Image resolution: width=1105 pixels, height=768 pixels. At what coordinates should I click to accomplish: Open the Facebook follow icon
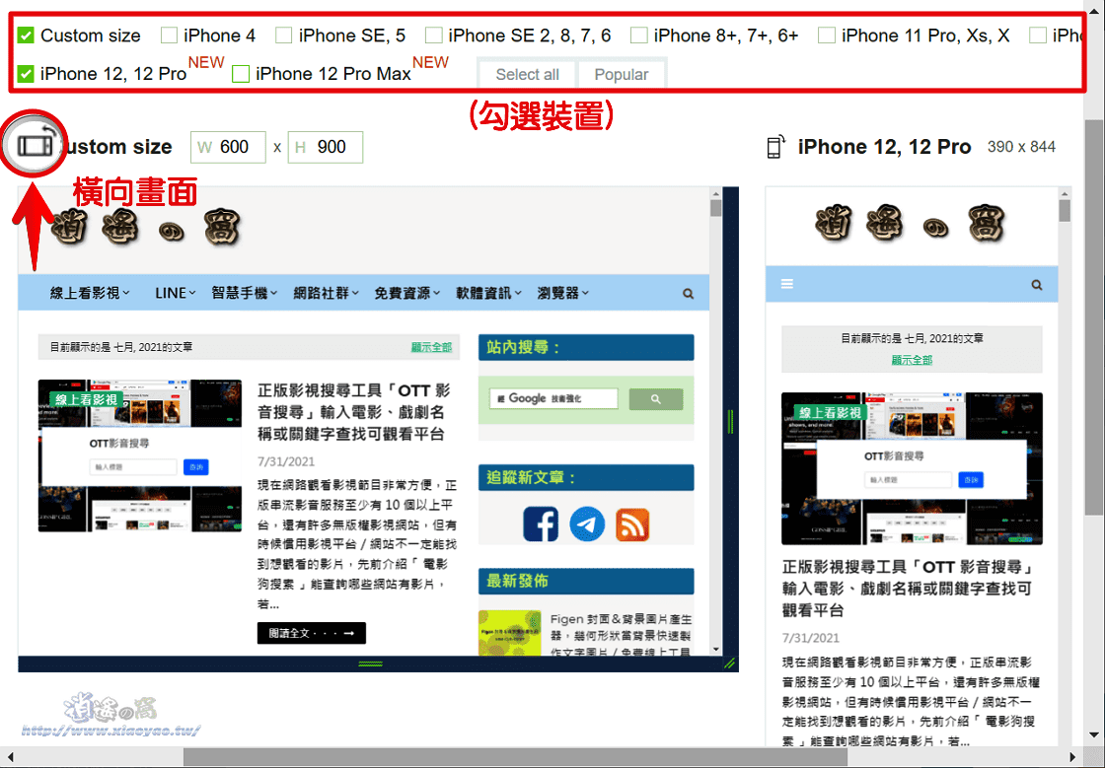click(x=541, y=524)
